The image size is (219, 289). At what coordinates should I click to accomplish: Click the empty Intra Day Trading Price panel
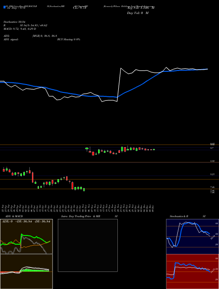click(88, 245)
